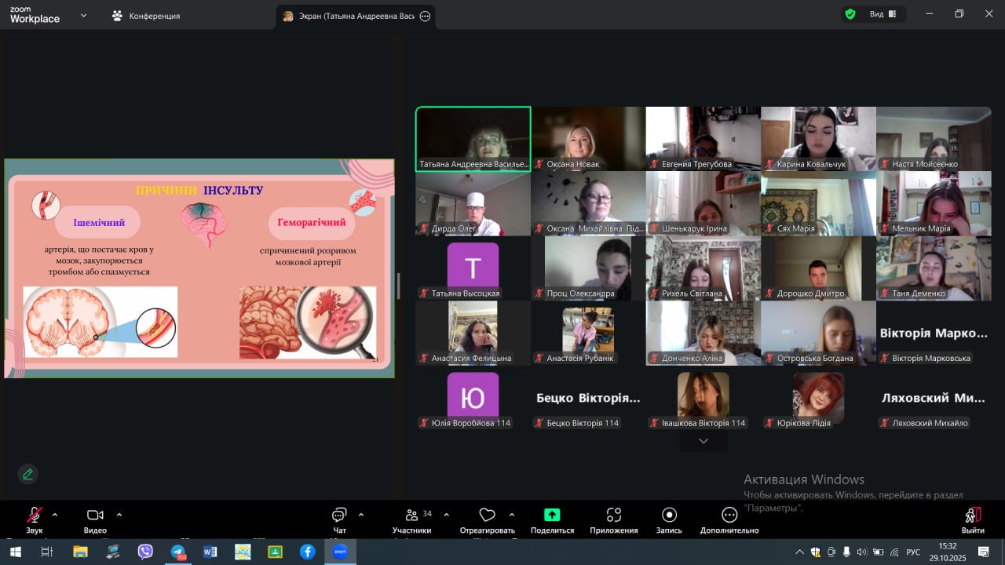
Task: Click the green Share screen icon
Action: tap(552, 516)
